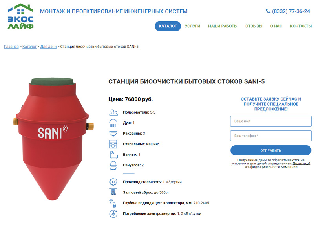Focus the Ваше имя input field
The image size is (314, 235).
pyautogui.click(x=271, y=121)
